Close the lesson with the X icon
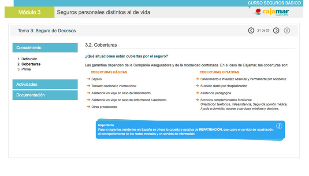The width and height of the screenshot is (309, 176). point(287,30)
